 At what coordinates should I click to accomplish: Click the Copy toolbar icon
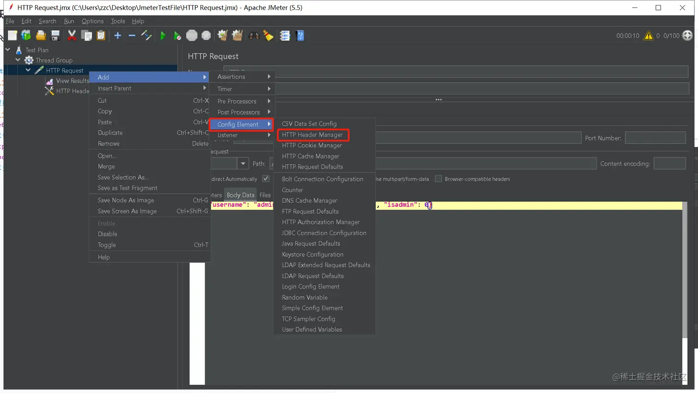pyautogui.click(x=86, y=36)
